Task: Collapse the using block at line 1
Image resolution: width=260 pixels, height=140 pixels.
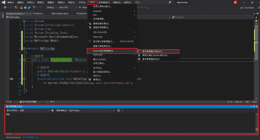Action: click(x=24, y=21)
